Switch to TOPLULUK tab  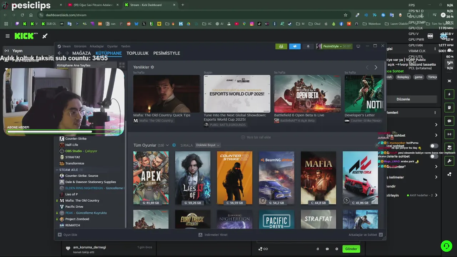(x=137, y=53)
